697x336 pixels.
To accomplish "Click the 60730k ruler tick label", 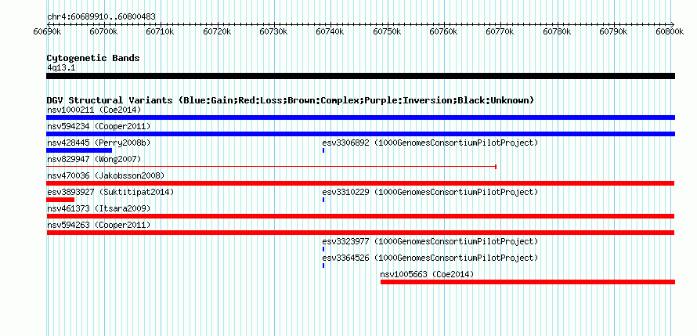I will pyautogui.click(x=274, y=31).
